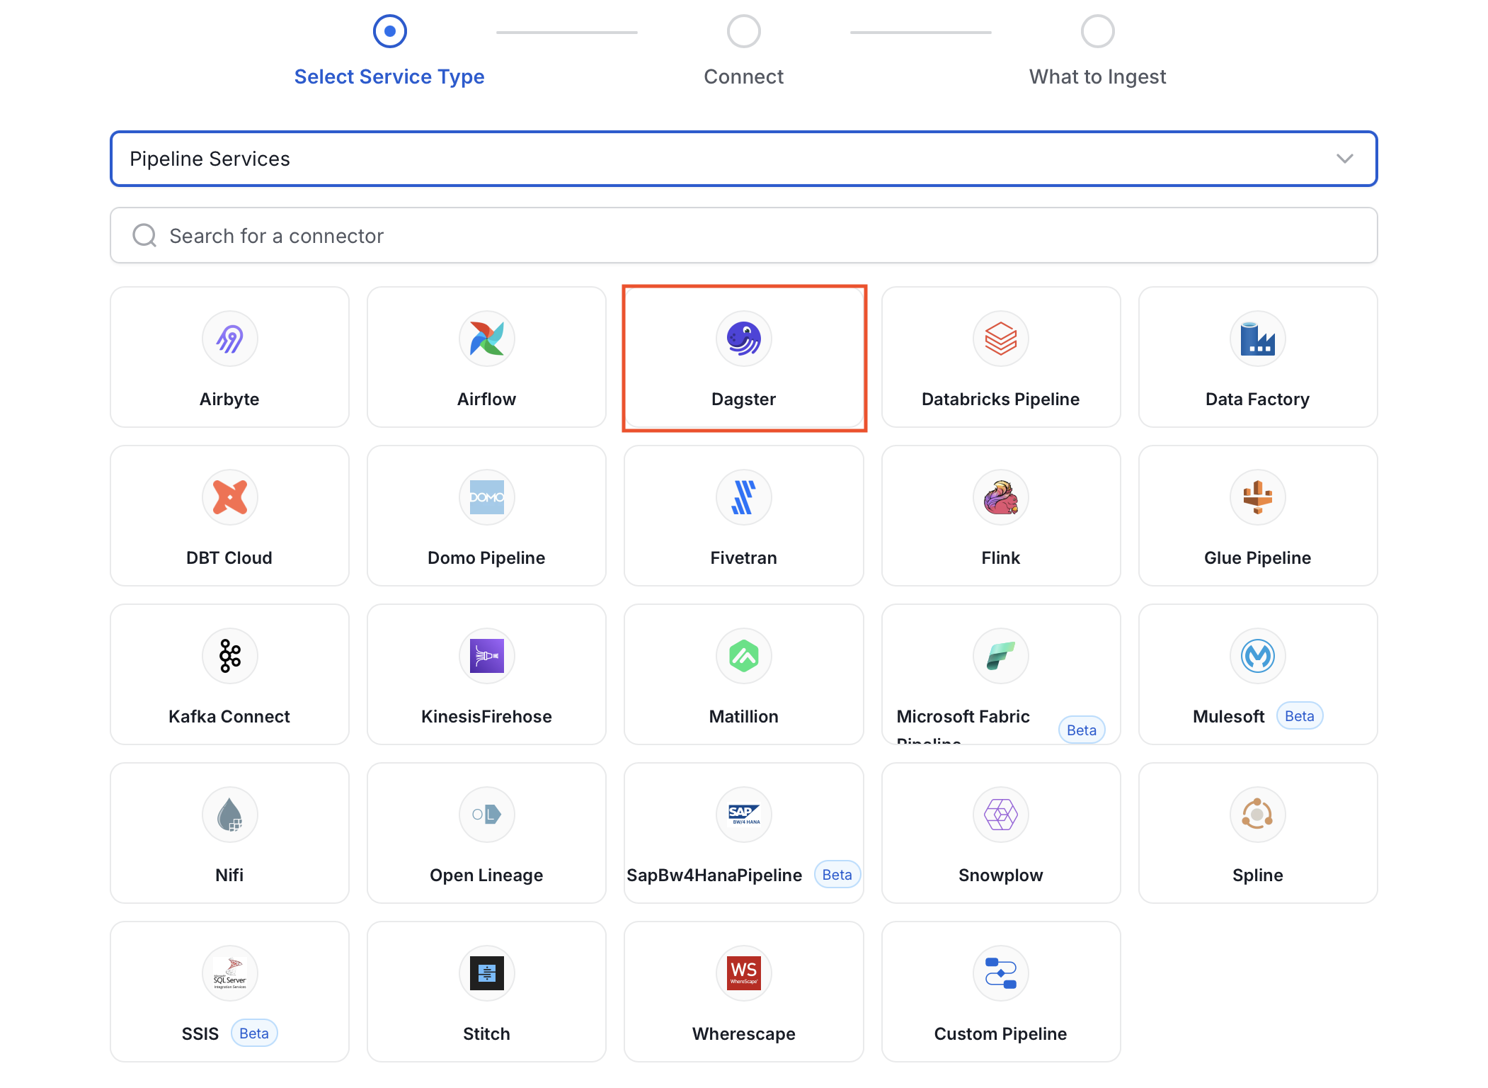This screenshot has width=1488, height=1088.
Task: Click the Glue Pipeline label text
Action: [x=1258, y=557]
